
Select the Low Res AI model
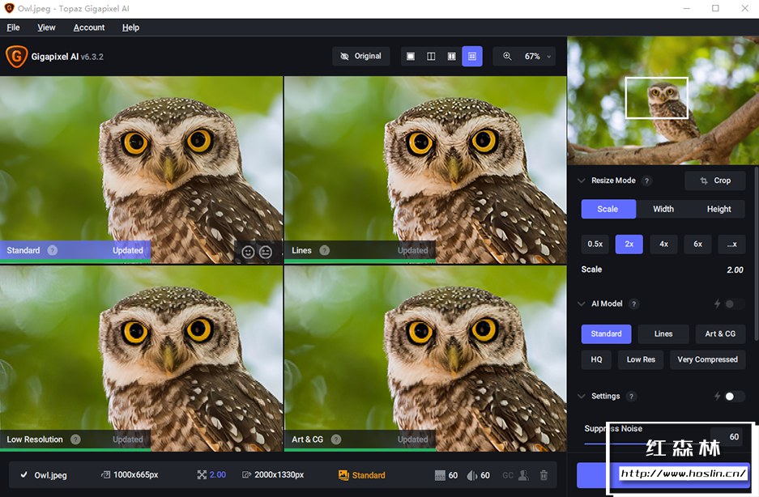point(641,359)
